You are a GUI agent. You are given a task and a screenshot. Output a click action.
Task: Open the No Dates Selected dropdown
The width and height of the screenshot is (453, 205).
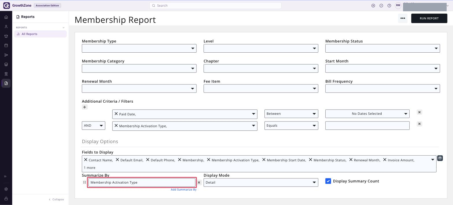(x=367, y=114)
